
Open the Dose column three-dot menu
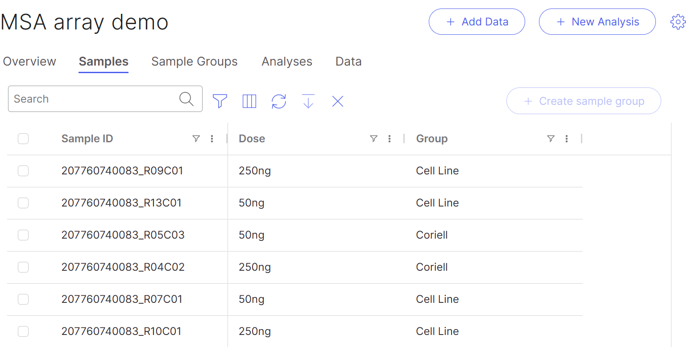pos(390,139)
